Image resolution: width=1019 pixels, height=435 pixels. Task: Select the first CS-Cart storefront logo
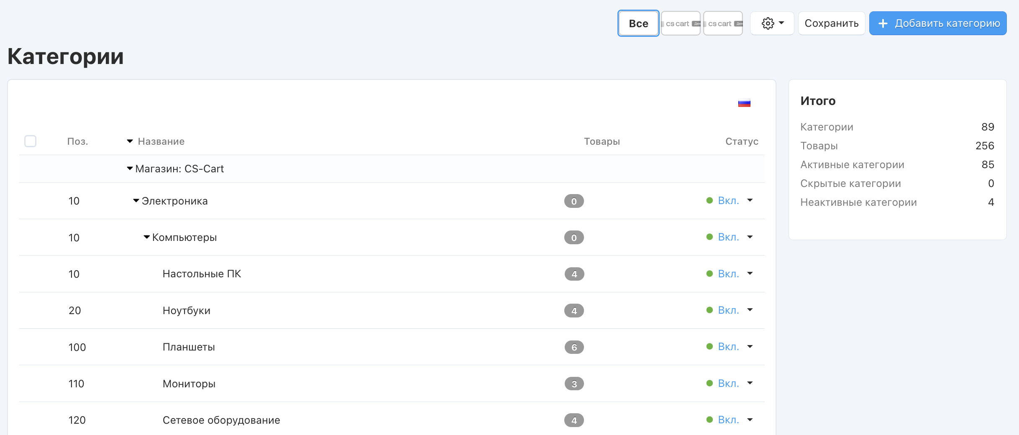(x=681, y=23)
